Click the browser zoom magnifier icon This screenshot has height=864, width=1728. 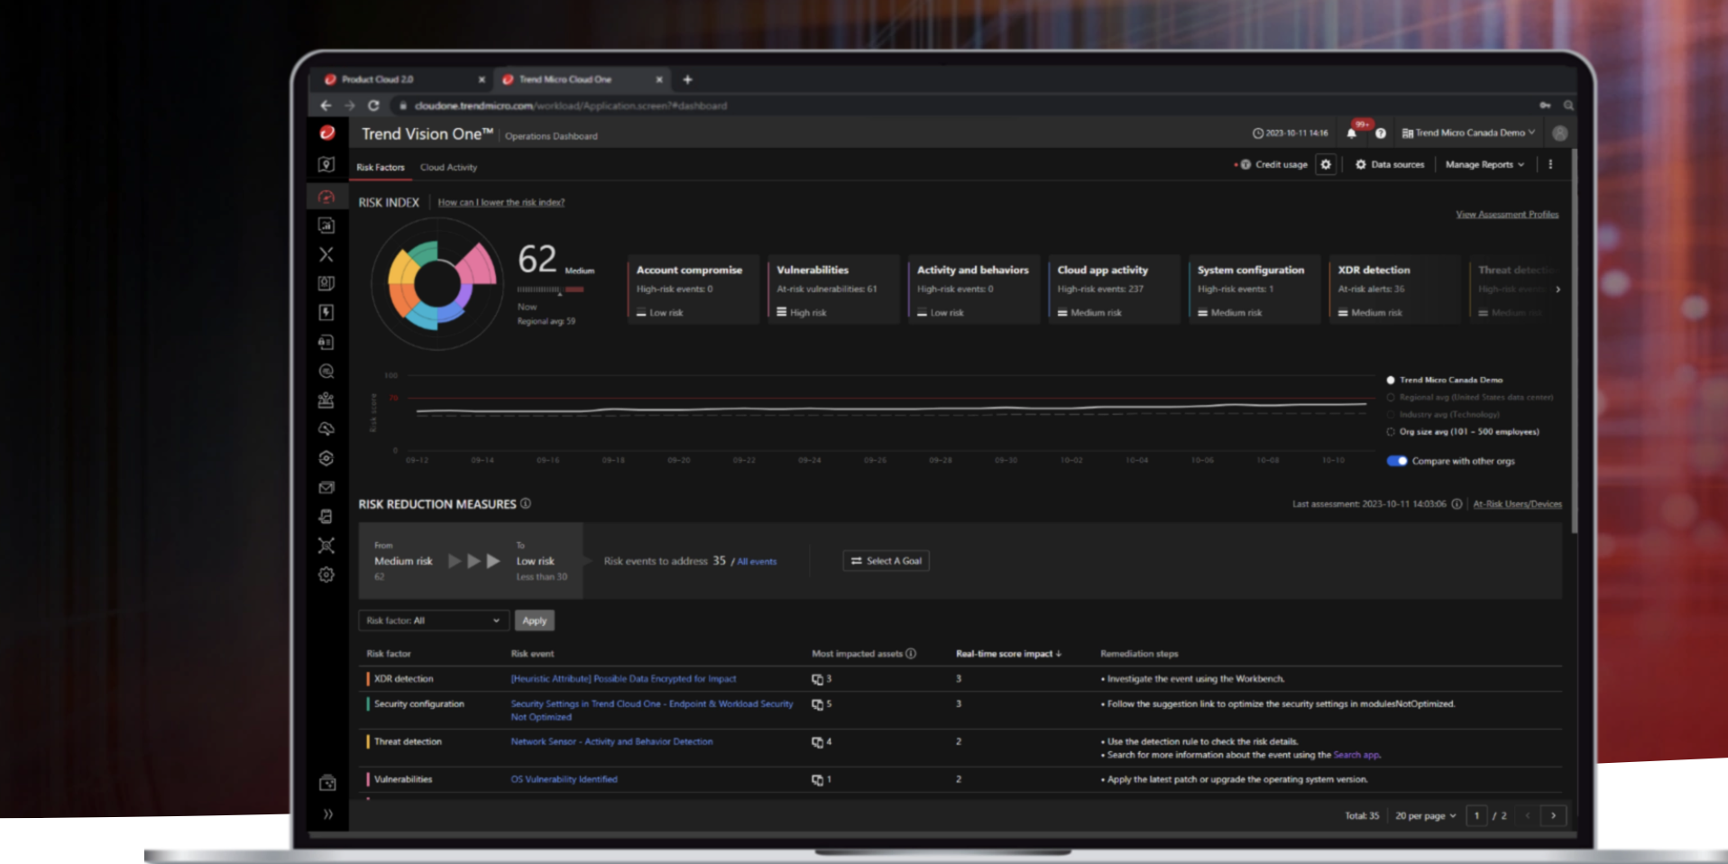tap(1568, 106)
